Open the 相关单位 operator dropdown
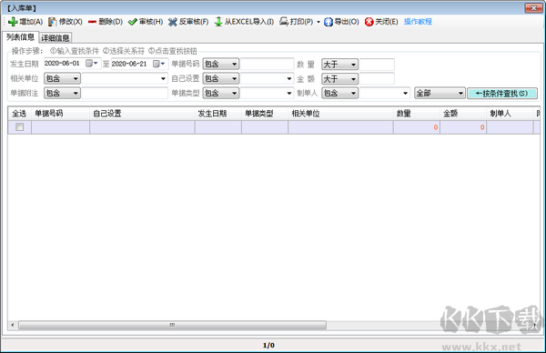Image resolution: width=546 pixels, height=353 pixels. tap(62, 78)
